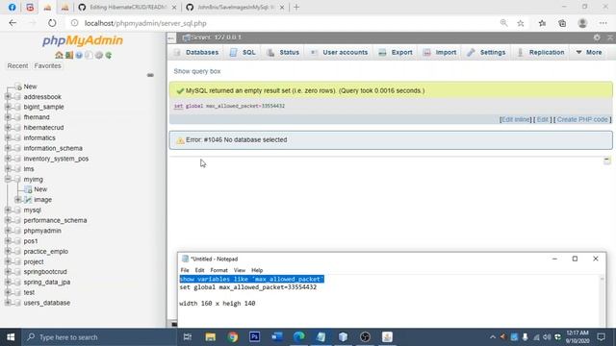Open OBS Studio from the taskbar
Viewport: 616px width, 346px height.
[x=365, y=337]
